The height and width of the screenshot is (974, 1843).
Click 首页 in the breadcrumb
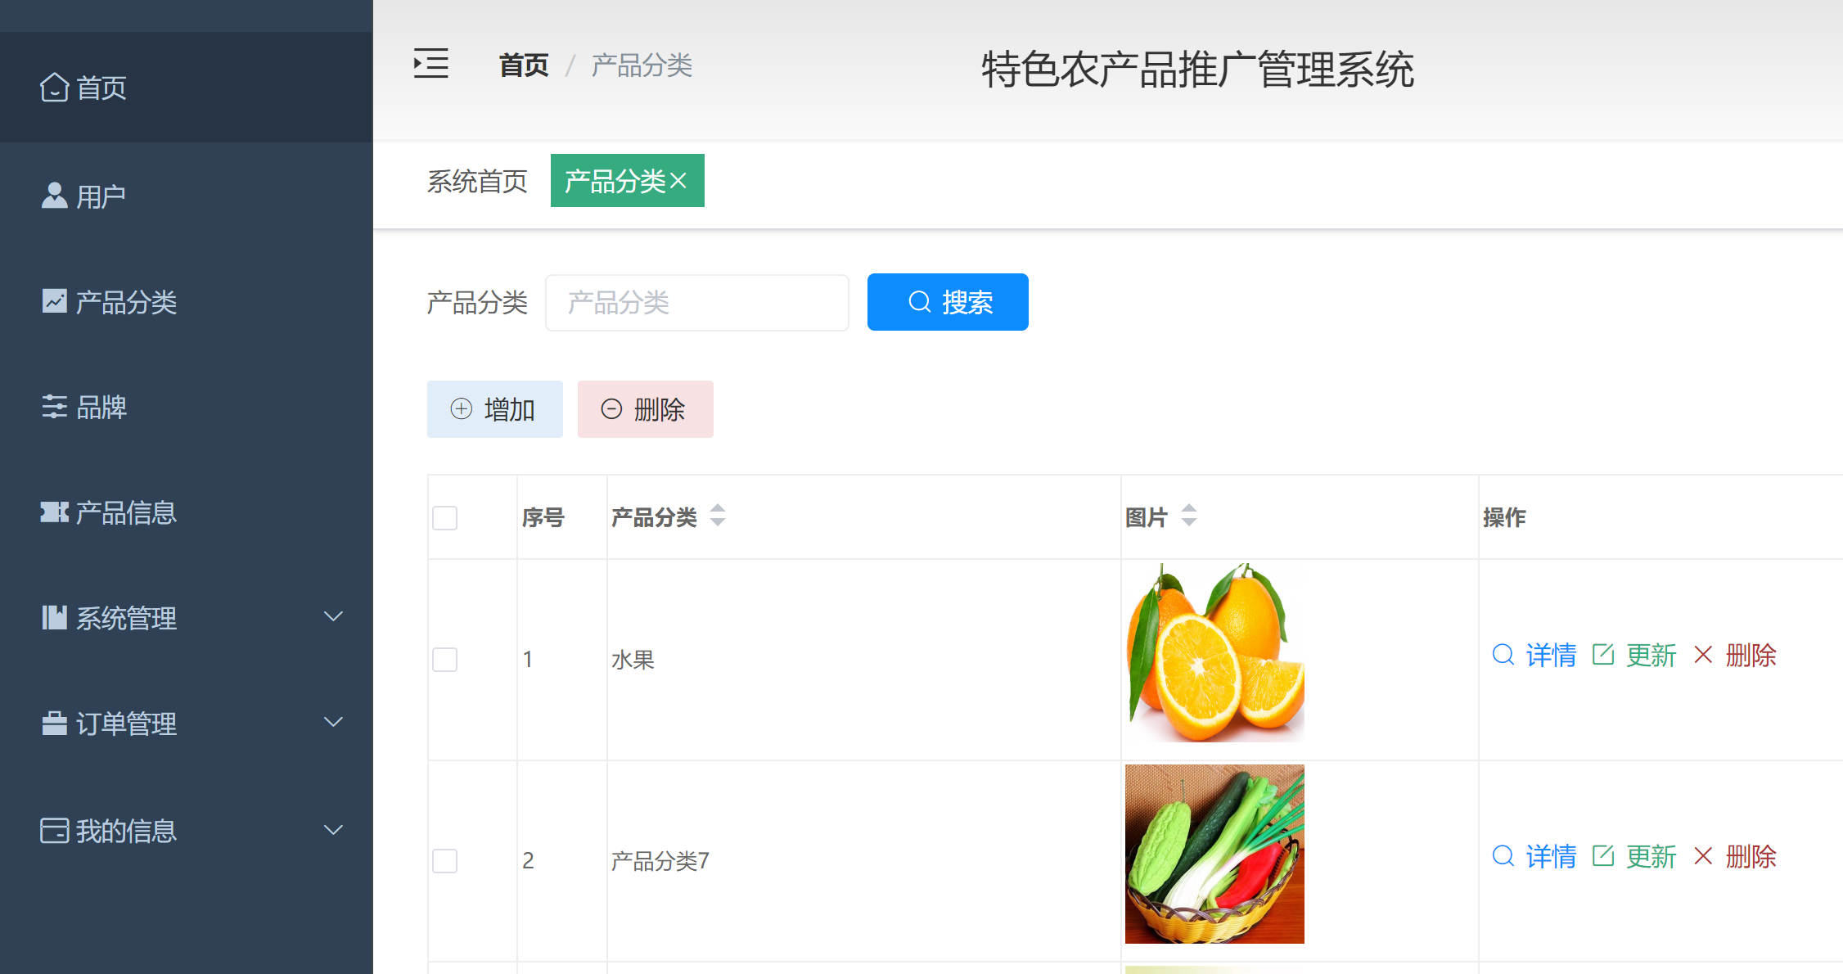coord(524,65)
